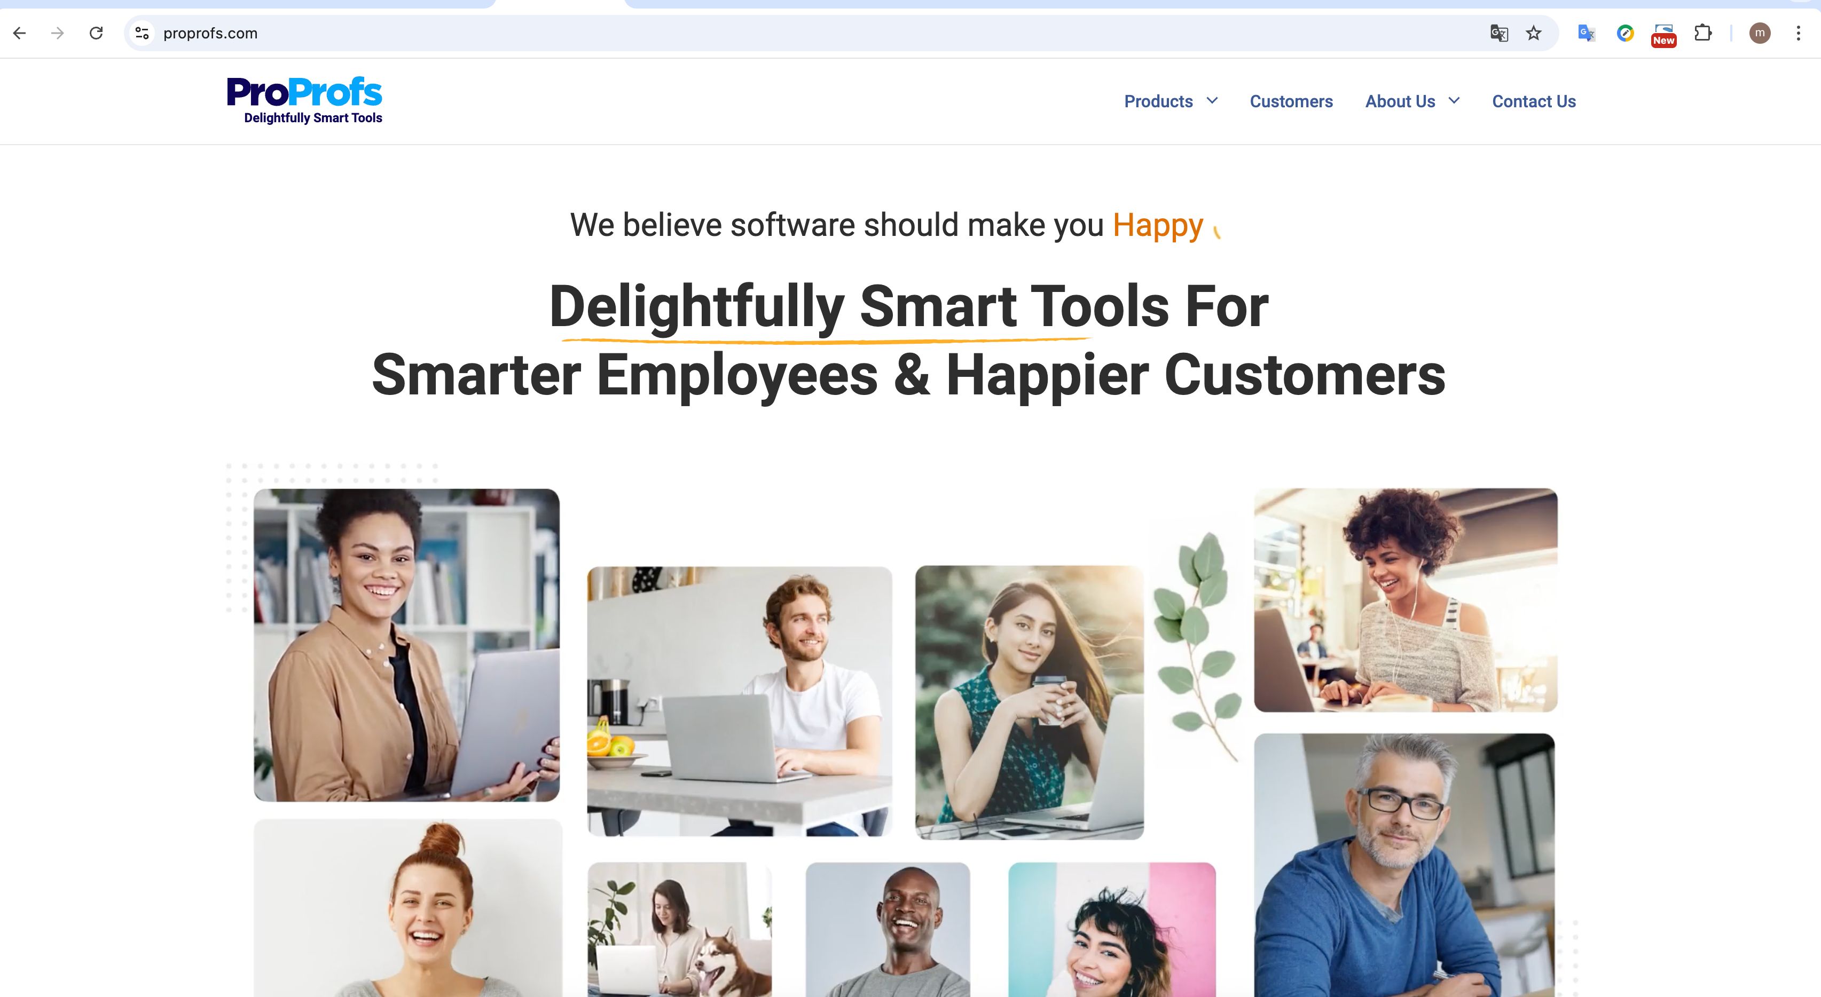Open the Chrome profile avatar

[x=1760, y=33]
